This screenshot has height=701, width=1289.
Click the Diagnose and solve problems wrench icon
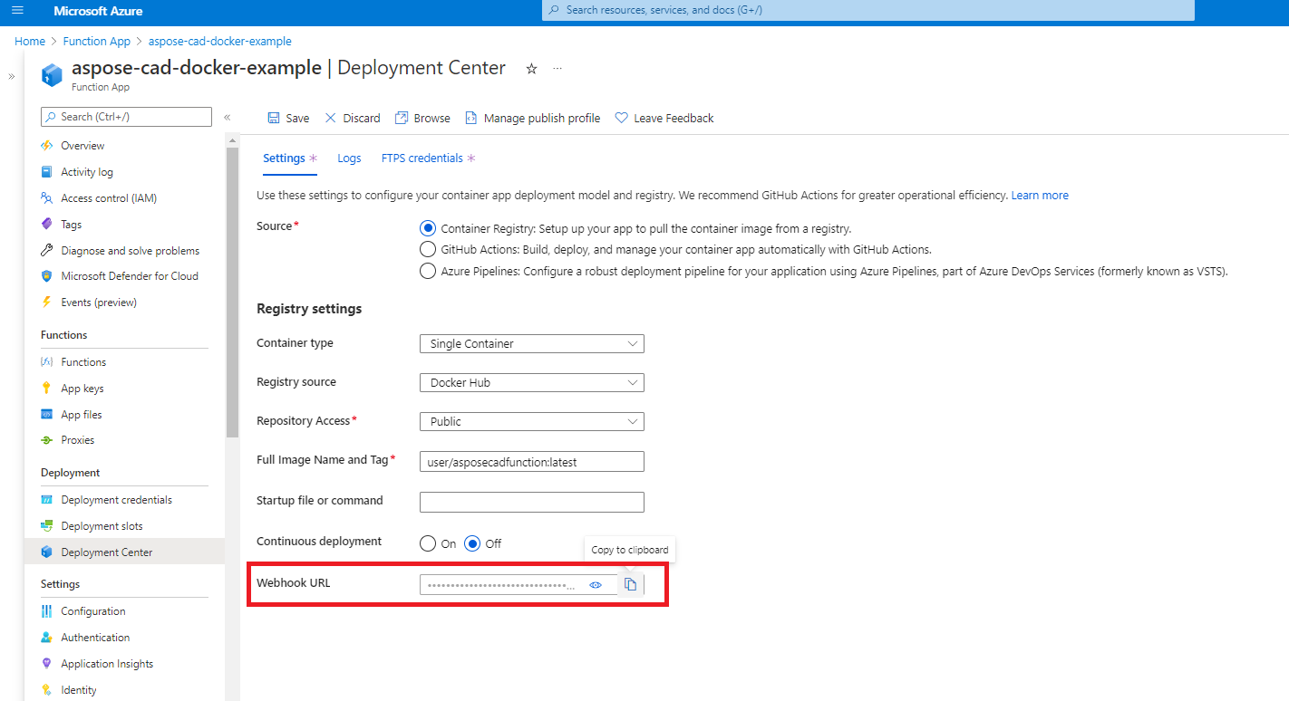[47, 251]
